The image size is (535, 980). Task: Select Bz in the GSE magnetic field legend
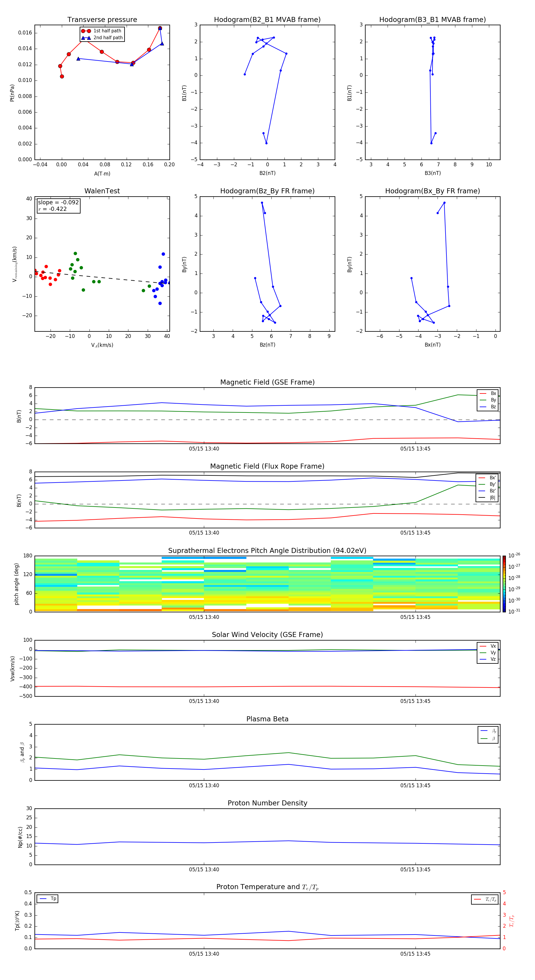tap(488, 407)
